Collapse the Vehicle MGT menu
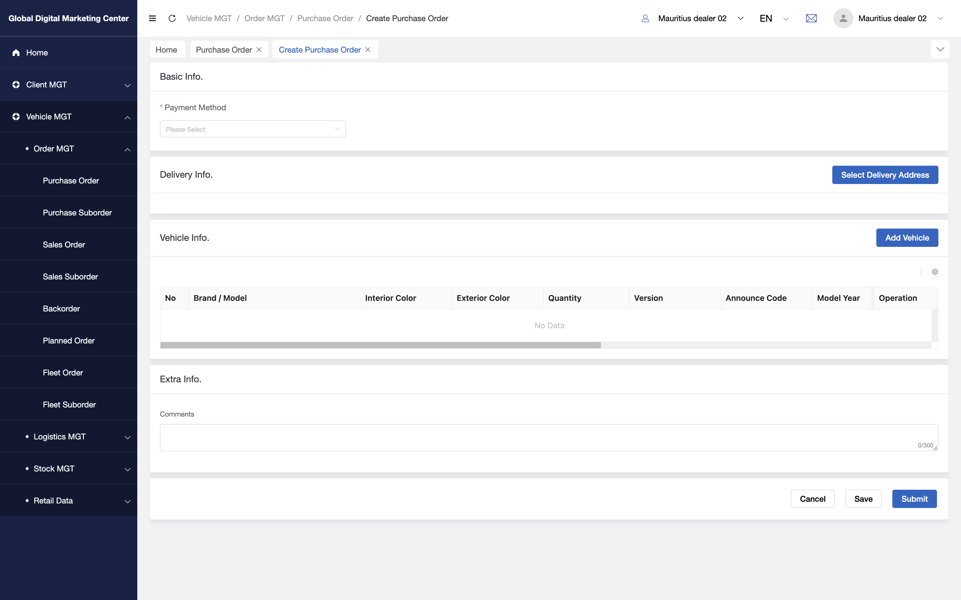The image size is (961, 600). coord(128,117)
